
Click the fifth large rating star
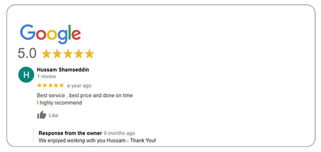pos(89,53)
